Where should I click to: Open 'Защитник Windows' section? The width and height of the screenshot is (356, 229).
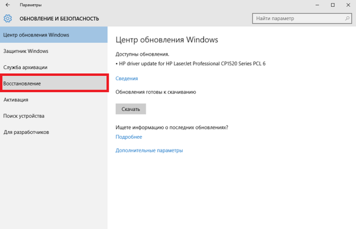[53, 51]
